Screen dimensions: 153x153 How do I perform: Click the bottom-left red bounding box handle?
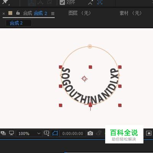60,105
